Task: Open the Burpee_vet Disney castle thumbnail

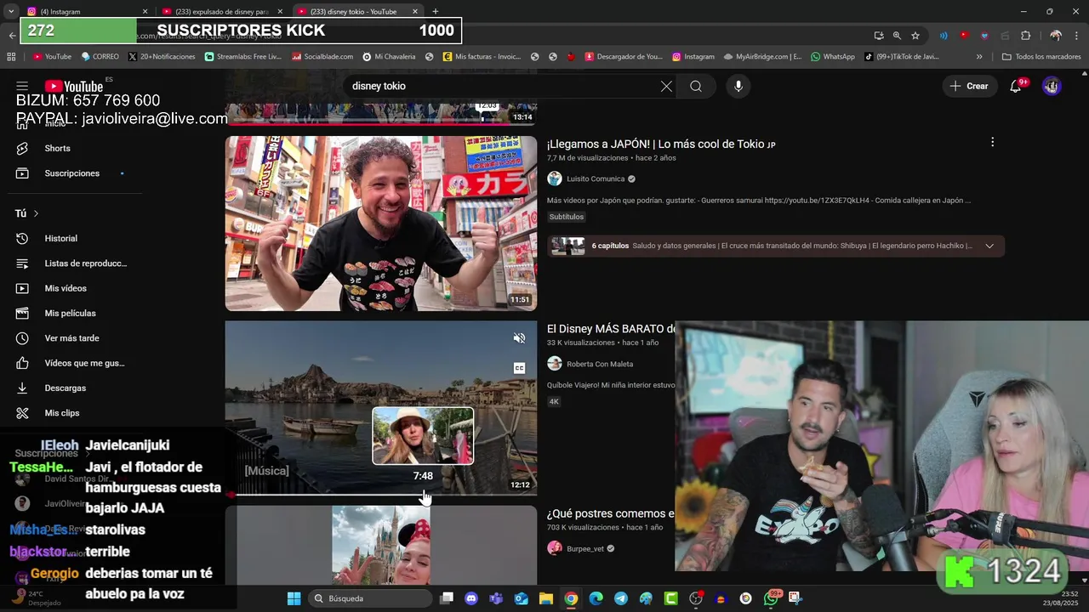Action: 381,545
